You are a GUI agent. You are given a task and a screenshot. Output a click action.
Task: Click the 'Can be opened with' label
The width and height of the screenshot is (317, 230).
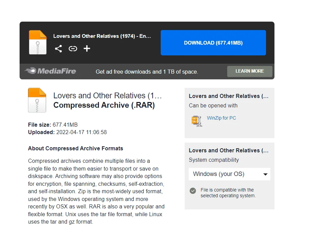point(213,106)
